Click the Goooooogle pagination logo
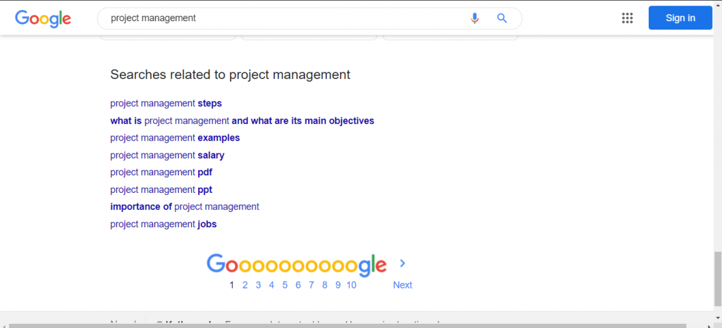 point(297,265)
